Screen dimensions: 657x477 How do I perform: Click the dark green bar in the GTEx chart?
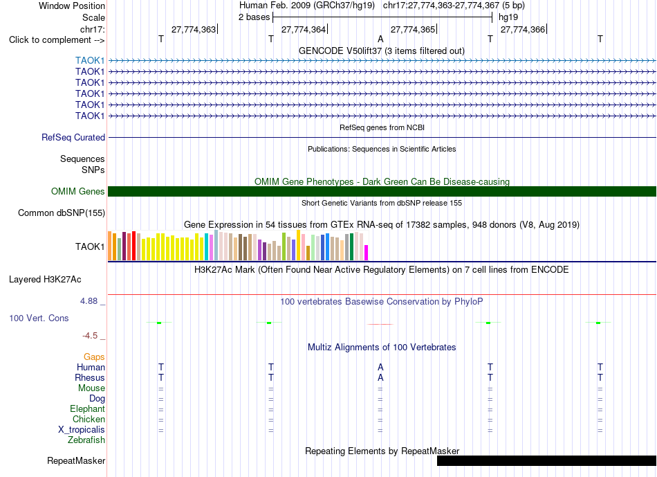(x=351, y=247)
